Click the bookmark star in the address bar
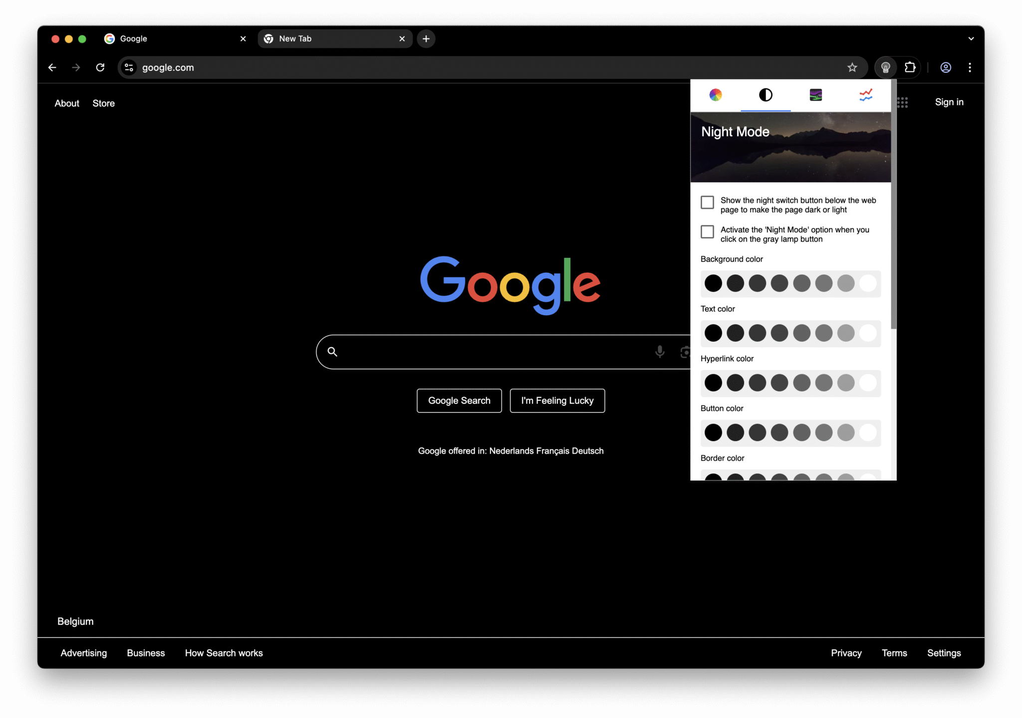The image size is (1022, 718). tap(852, 67)
